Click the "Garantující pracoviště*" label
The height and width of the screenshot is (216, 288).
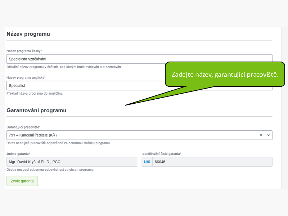[x=23, y=127]
